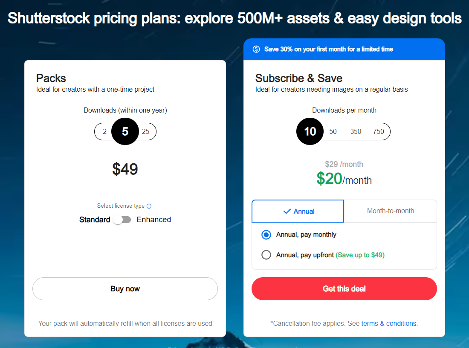Screen dimensions: 469x348
Task: Click the red Get this deal button
Action: coord(344,289)
